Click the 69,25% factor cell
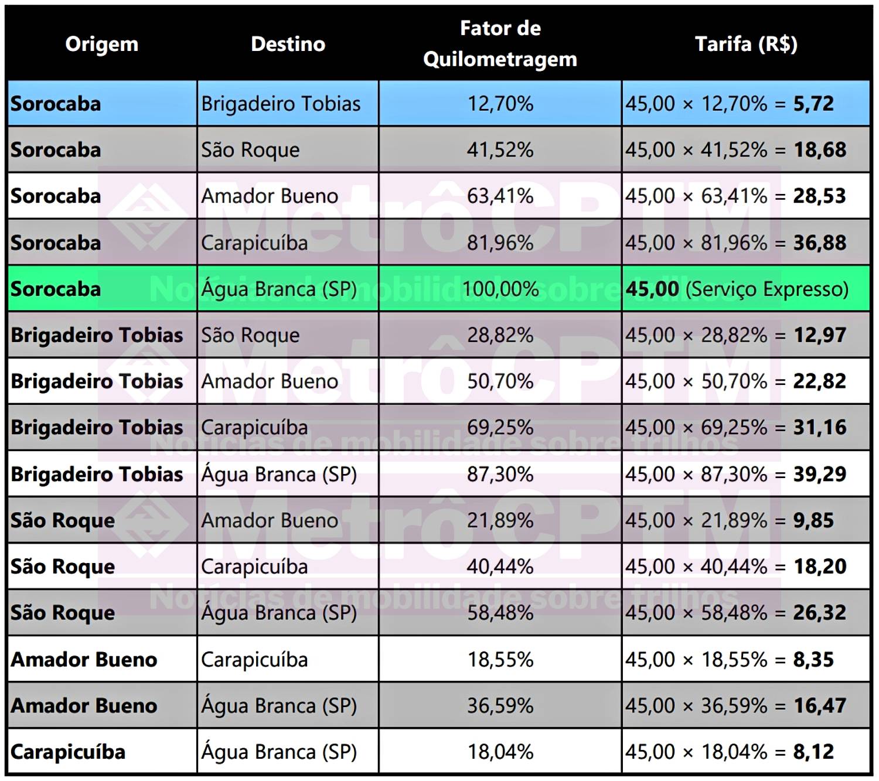The width and height of the screenshot is (879, 781). 500,428
